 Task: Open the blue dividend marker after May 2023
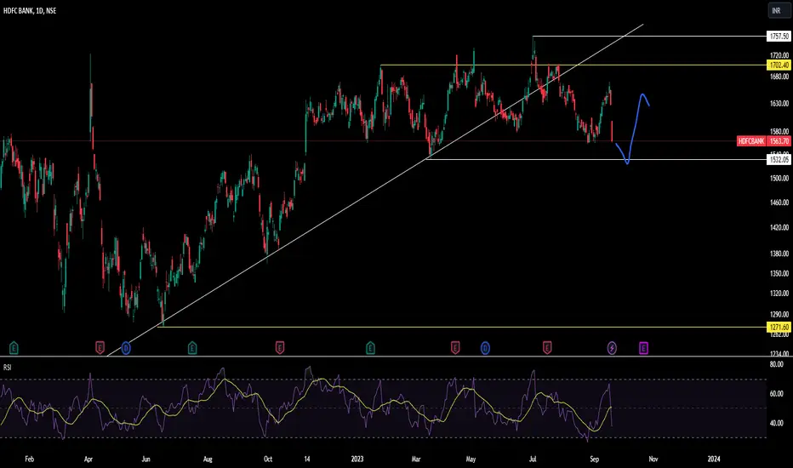[485, 347]
